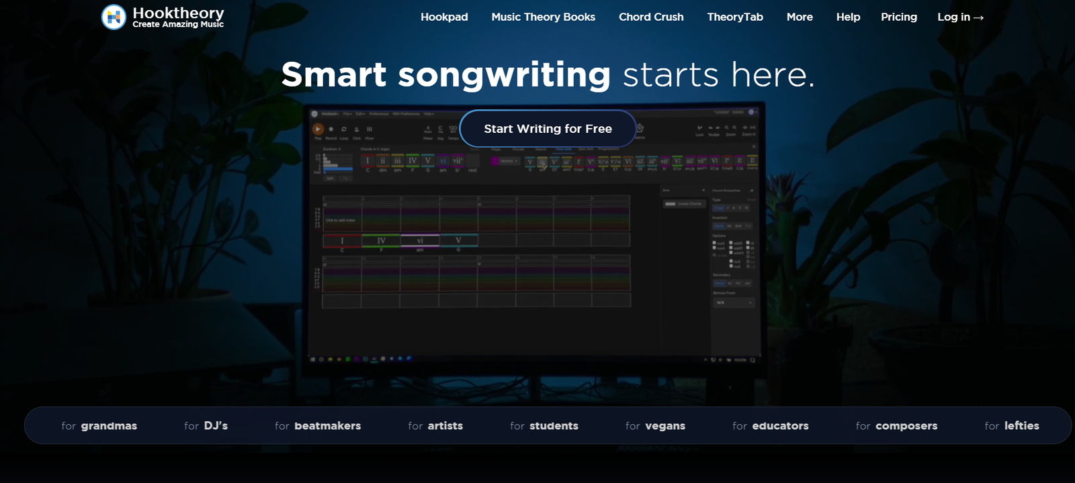The height and width of the screenshot is (483, 1075).
Task: Open the Hookpad menu item
Action: [x=444, y=17]
